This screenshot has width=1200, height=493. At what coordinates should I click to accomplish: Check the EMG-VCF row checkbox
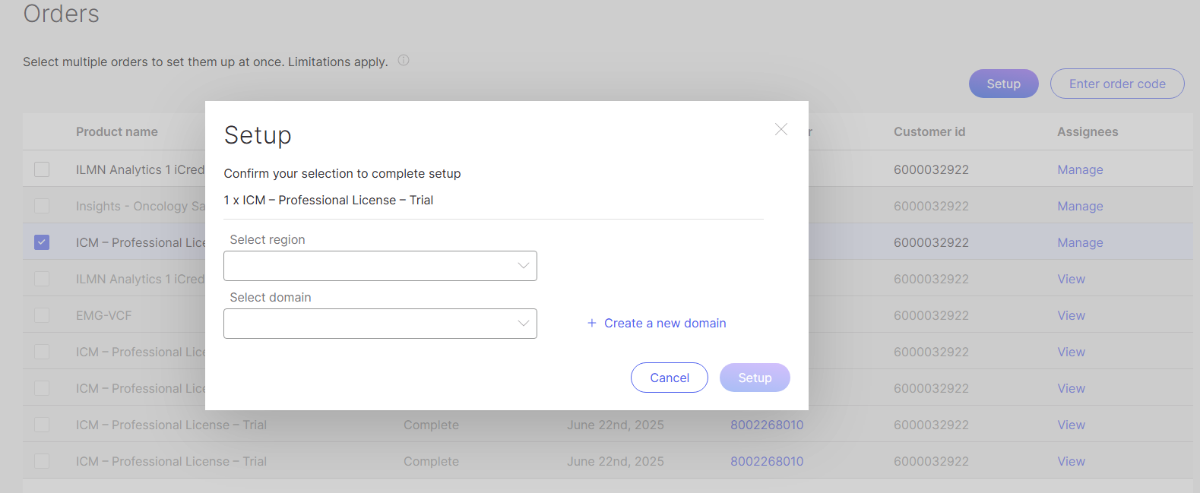point(42,315)
